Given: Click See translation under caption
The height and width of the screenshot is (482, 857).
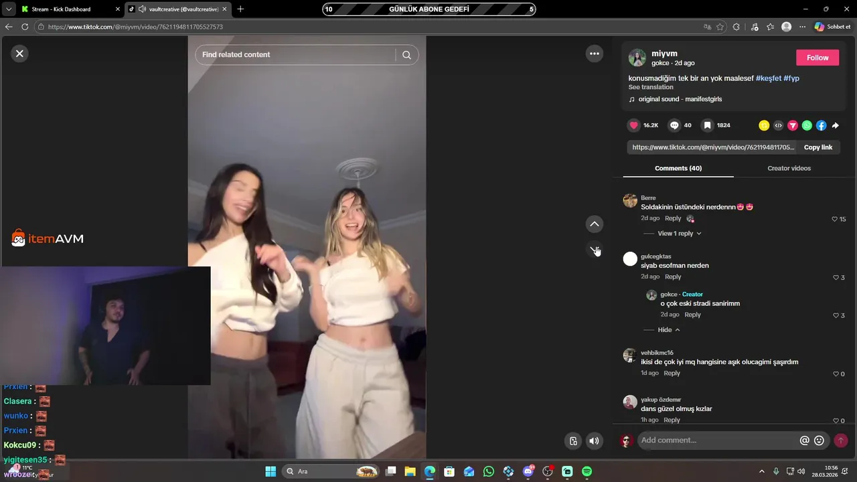Looking at the screenshot, I should click(x=651, y=87).
